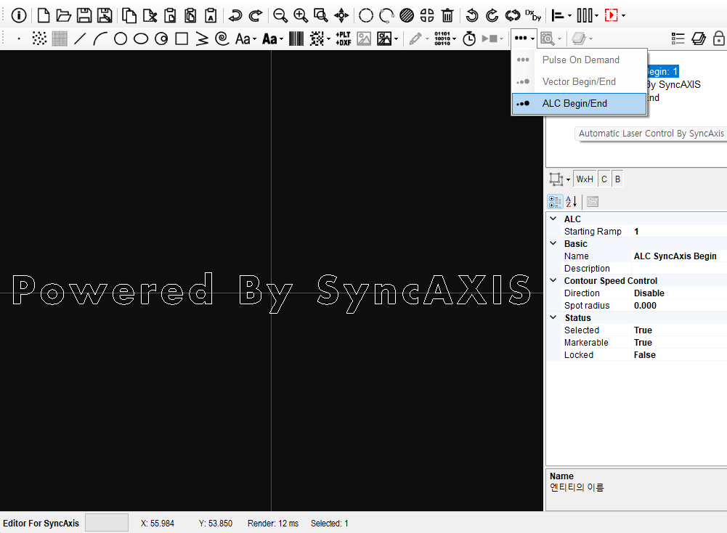Select the arc drawing tool
Viewport: 727px width, 533px height.
(x=100, y=38)
